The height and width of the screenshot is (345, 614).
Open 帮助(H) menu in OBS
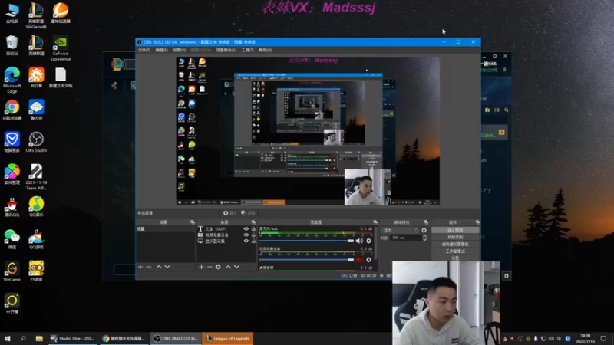[265, 50]
